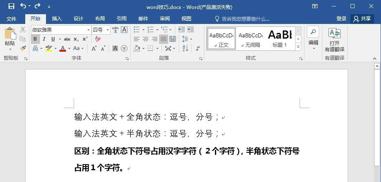
Task: Apply a bulleted list
Action: (x=136, y=30)
